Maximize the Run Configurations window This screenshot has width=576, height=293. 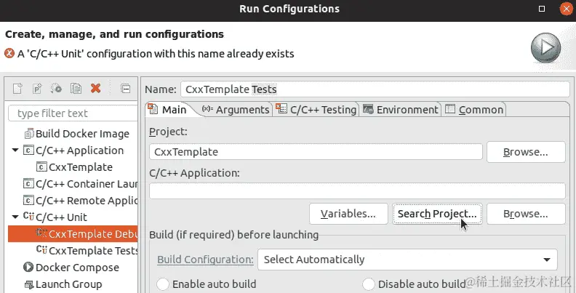pyautogui.click(x=542, y=9)
